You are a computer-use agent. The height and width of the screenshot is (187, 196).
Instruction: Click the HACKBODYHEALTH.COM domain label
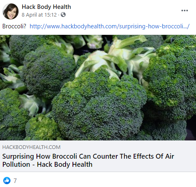(x=31, y=147)
